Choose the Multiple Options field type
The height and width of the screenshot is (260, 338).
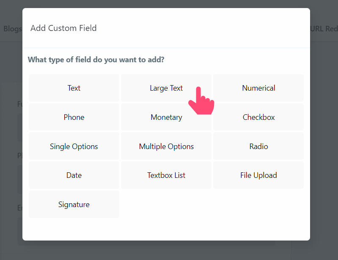(x=166, y=146)
